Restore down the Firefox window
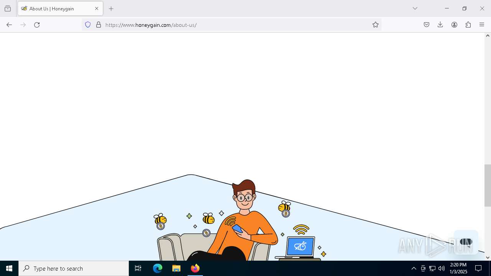 (464, 8)
